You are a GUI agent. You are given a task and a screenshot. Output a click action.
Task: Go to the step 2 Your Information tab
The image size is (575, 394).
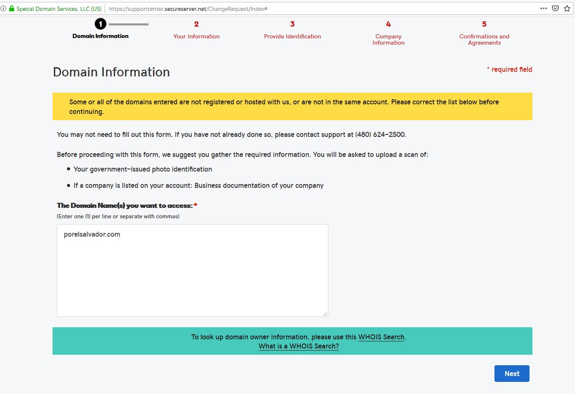[197, 30]
